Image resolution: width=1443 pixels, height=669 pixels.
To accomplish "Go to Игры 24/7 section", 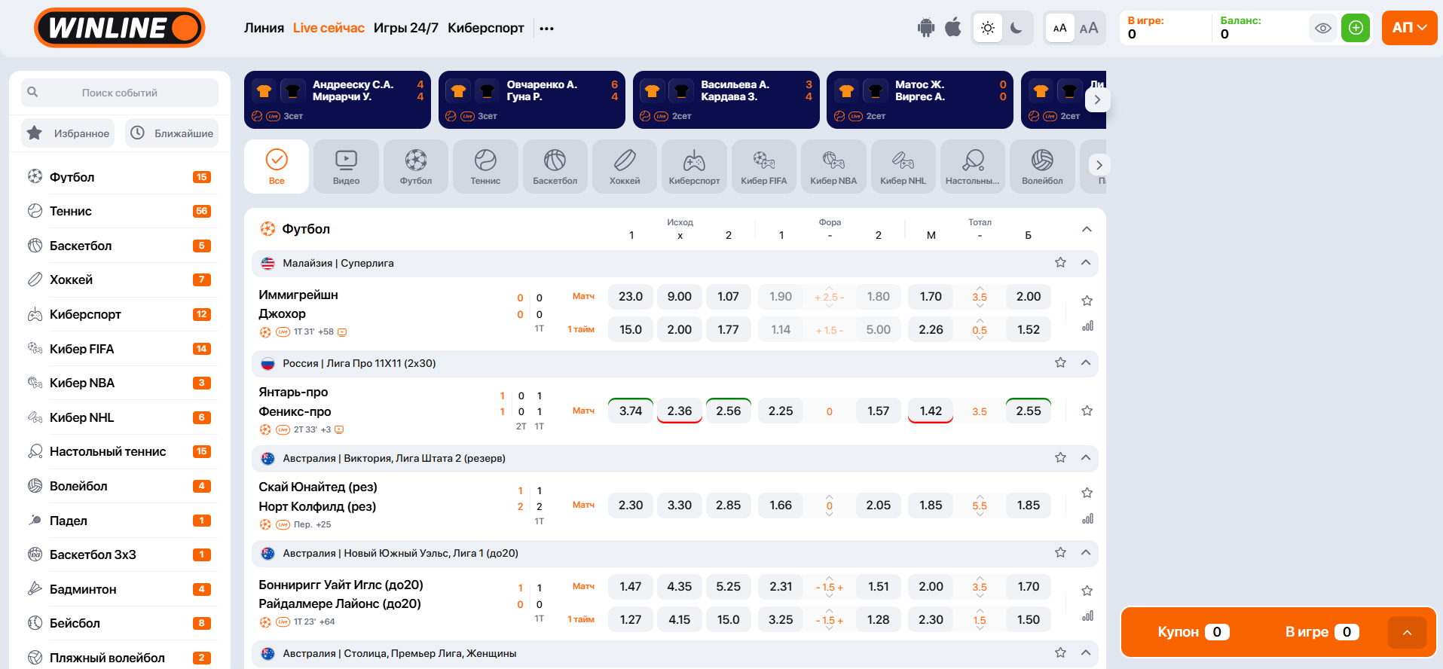I will pyautogui.click(x=405, y=28).
